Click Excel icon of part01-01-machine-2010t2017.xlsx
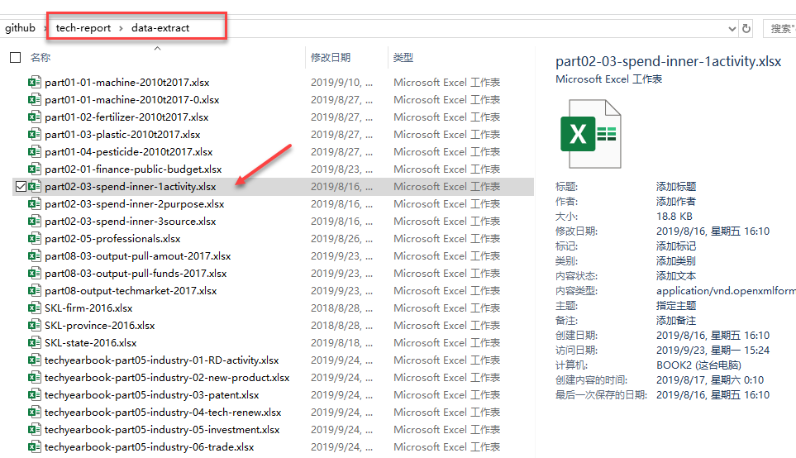 (x=35, y=83)
